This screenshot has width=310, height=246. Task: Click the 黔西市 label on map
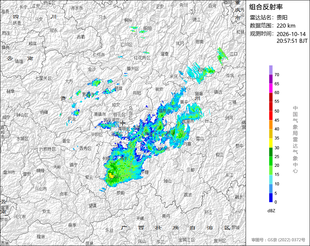(x=88, y=94)
